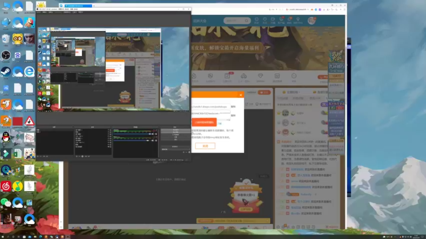Click the task checklist icon with red badge

pyautogui.click(x=227, y=77)
